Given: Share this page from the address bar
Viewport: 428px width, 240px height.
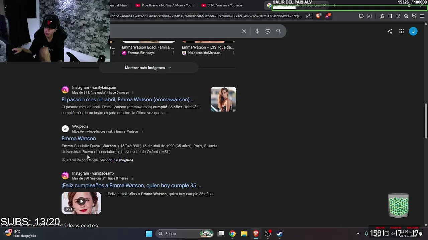Looking at the screenshot, I should 308,16.
